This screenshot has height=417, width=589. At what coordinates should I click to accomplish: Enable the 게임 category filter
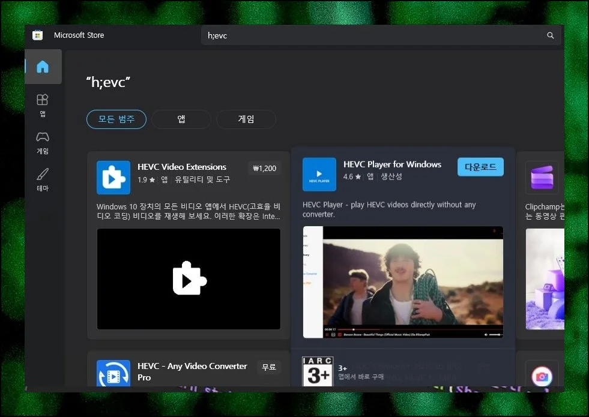(x=246, y=119)
